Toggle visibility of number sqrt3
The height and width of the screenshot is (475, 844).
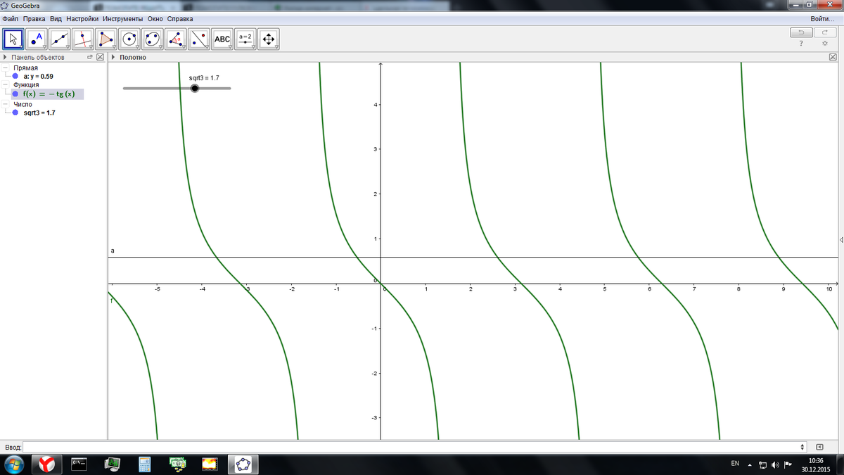15,113
